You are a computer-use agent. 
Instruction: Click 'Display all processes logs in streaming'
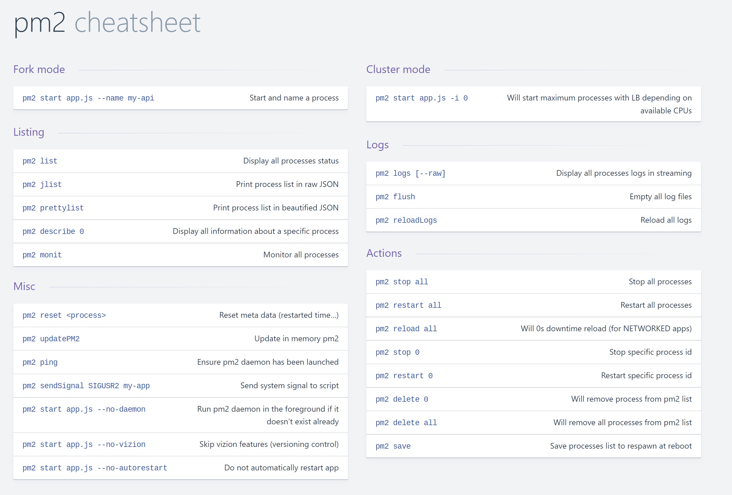pos(624,173)
